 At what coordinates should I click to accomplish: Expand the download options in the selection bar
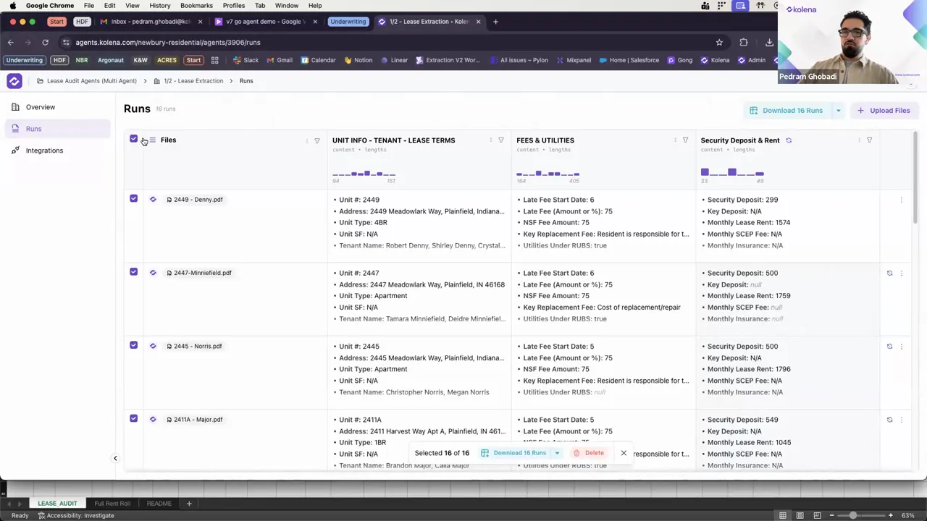pyautogui.click(x=556, y=452)
